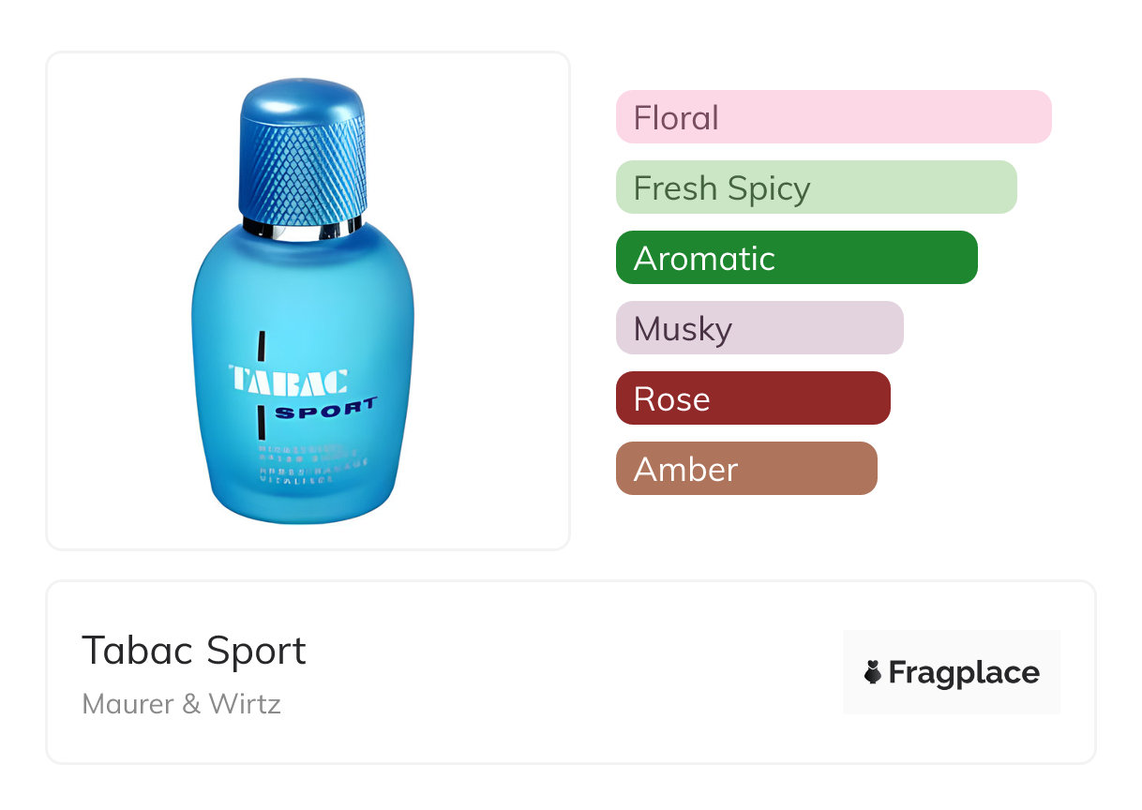1142x810 pixels.
Task: Click the silver collar ring on the bottle
Action: click(302, 228)
